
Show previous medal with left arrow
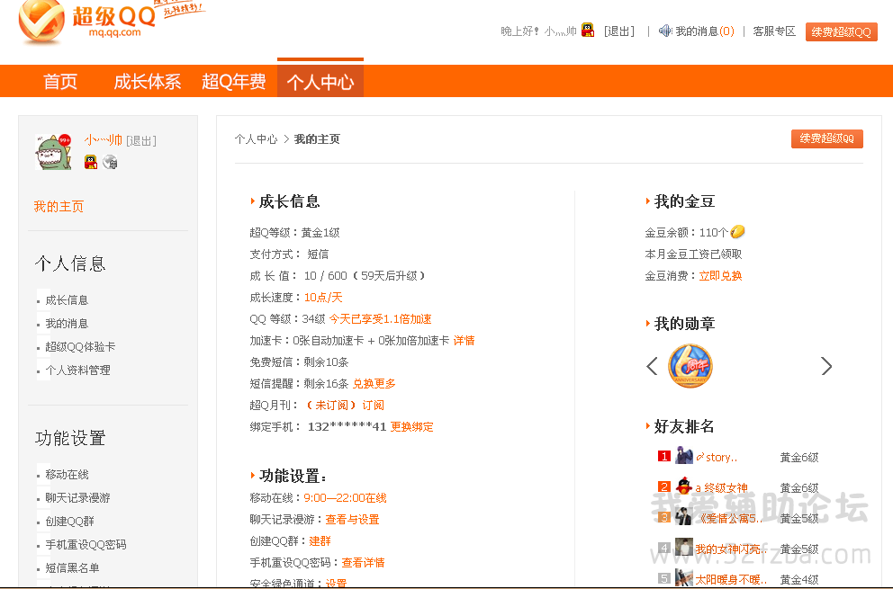click(x=652, y=366)
